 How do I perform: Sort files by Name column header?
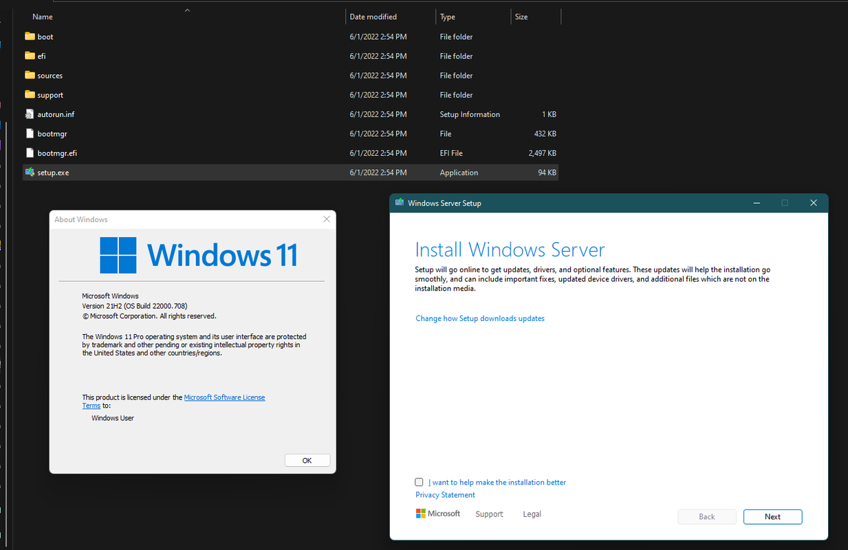click(42, 16)
